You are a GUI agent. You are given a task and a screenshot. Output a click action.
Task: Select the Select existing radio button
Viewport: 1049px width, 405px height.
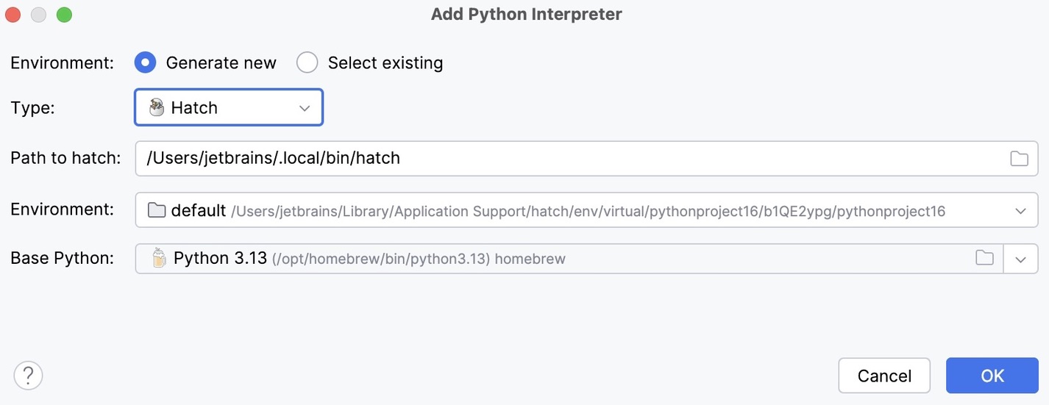pyautogui.click(x=307, y=63)
